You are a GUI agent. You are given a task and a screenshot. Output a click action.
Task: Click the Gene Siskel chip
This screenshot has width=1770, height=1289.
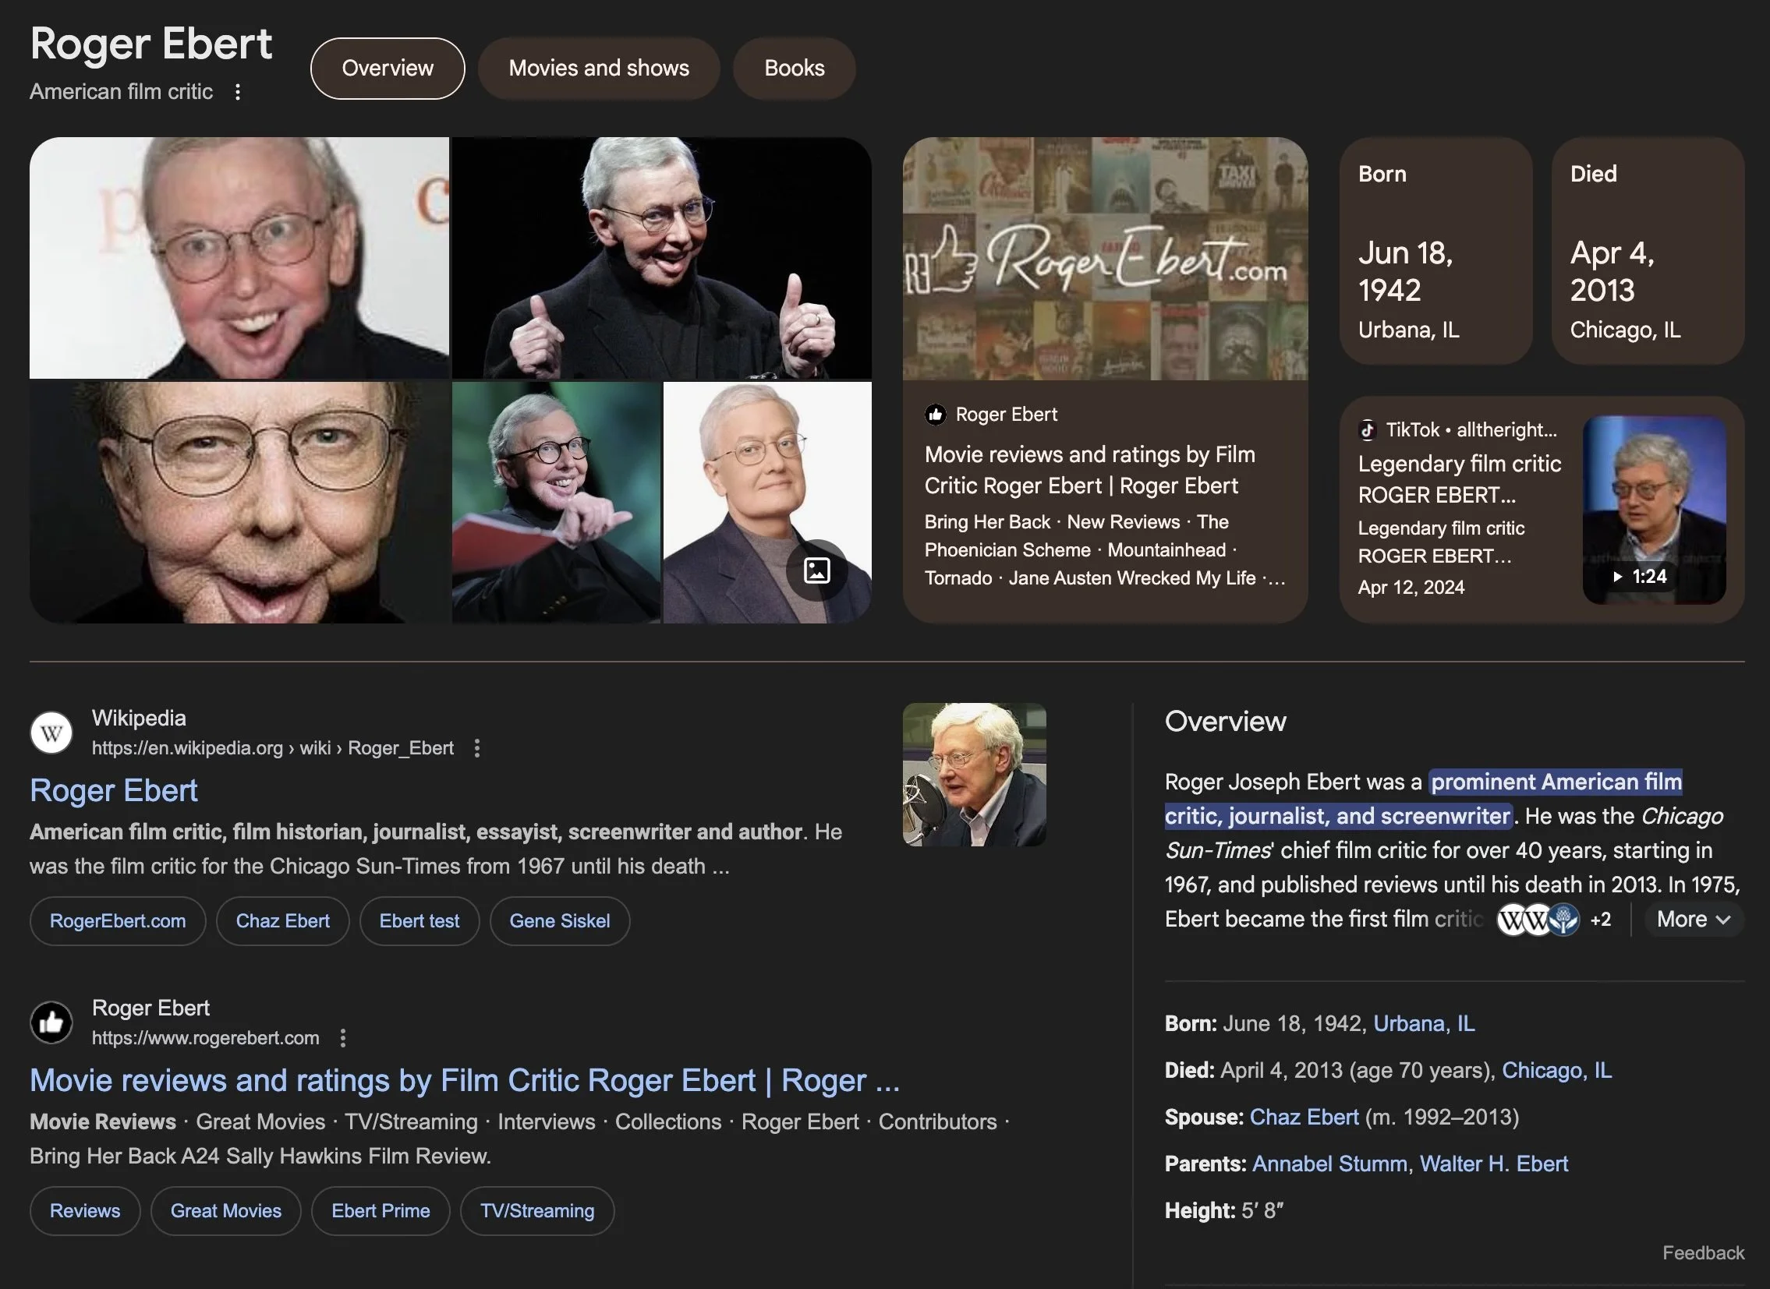(x=559, y=921)
